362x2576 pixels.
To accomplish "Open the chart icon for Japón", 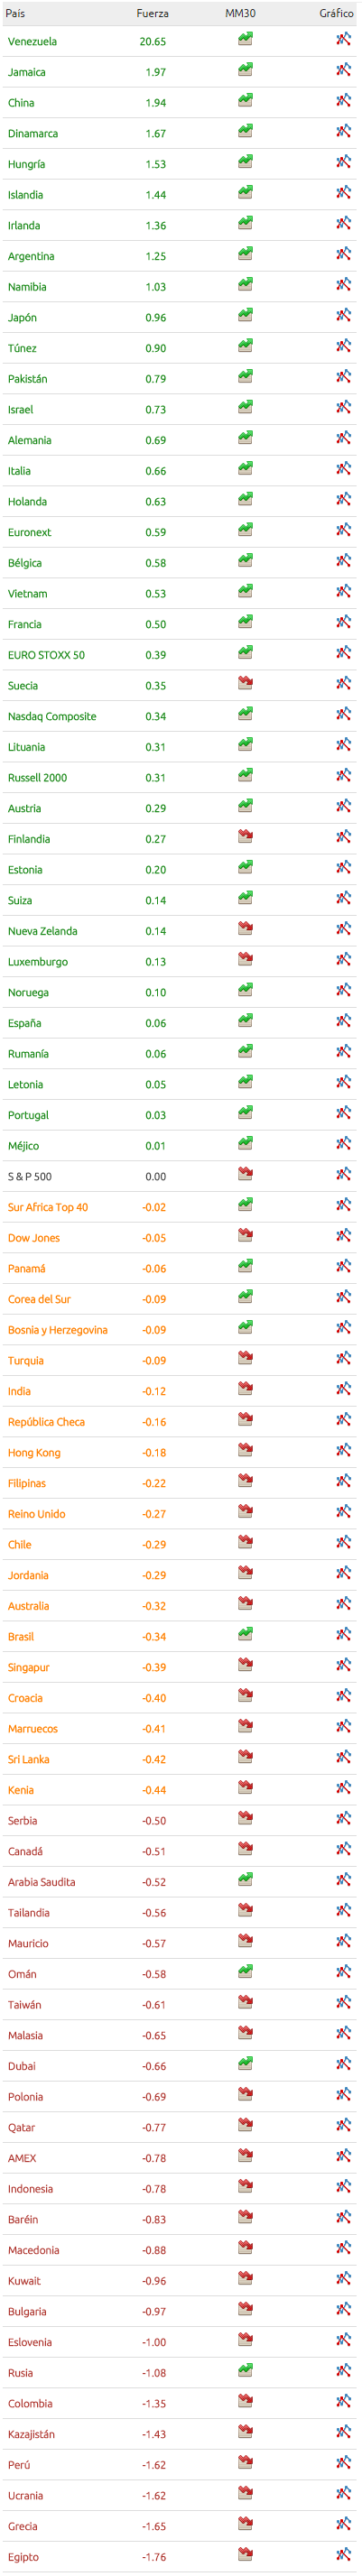I will [343, 315].
